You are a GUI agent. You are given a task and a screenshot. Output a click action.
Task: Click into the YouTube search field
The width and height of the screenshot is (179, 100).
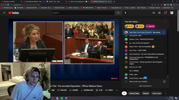click(x=83, y=13)
